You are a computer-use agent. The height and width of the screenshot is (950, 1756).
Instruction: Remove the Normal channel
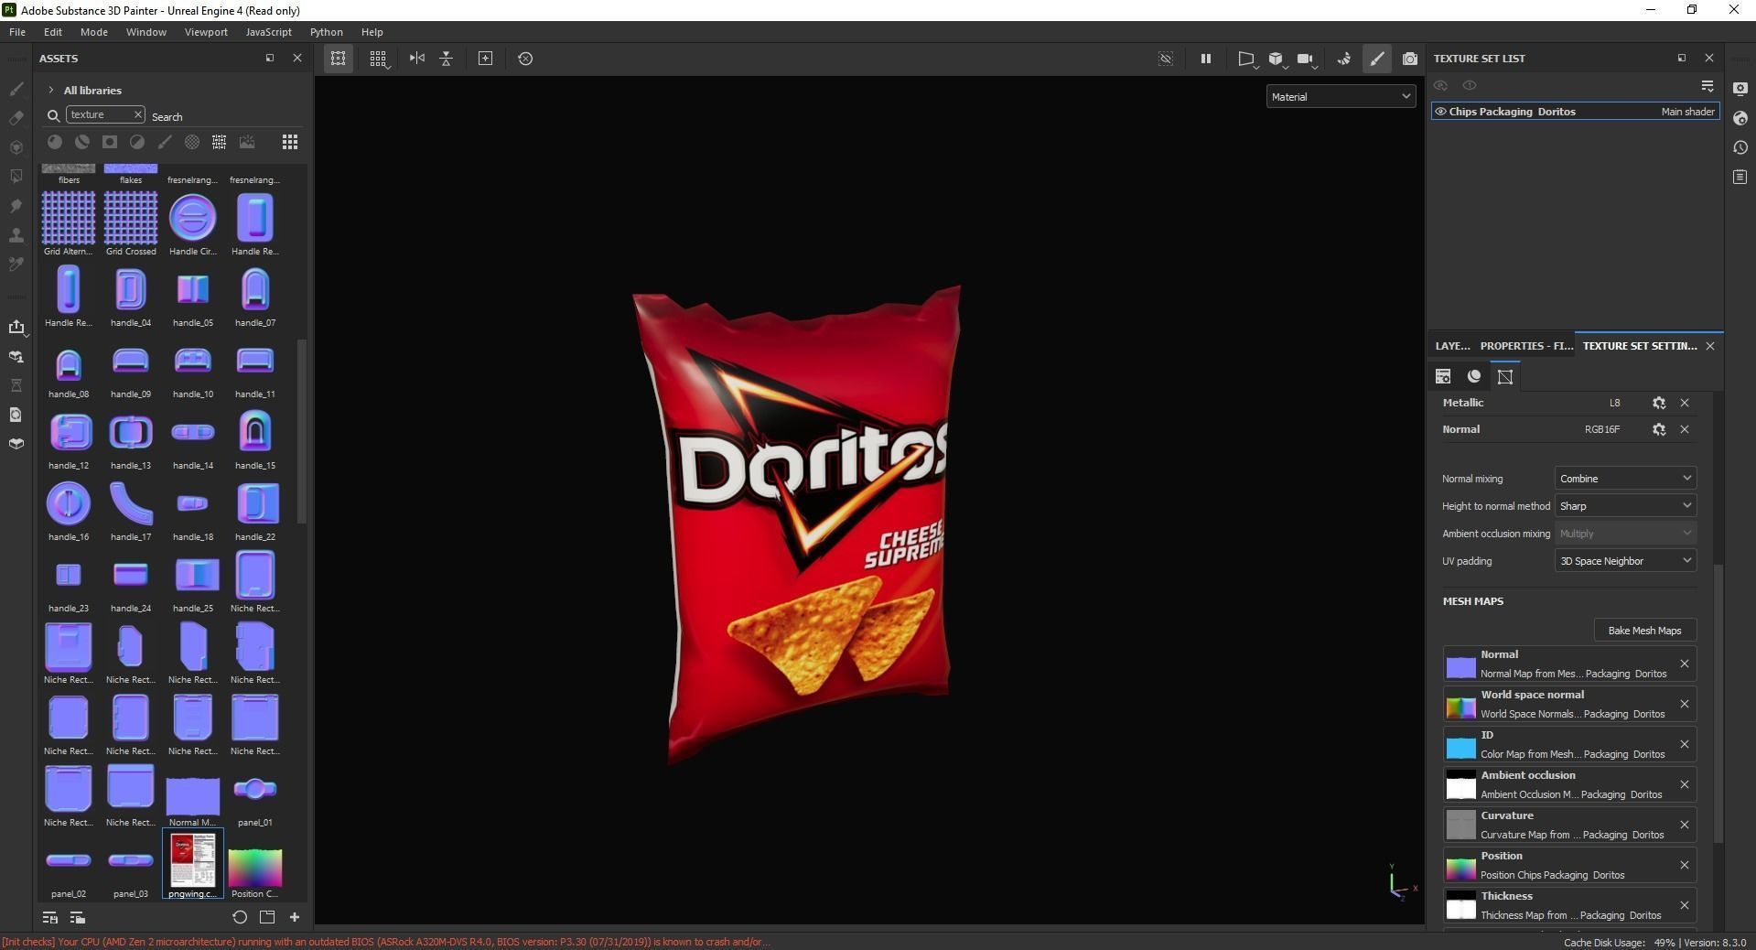[1685, 429]
